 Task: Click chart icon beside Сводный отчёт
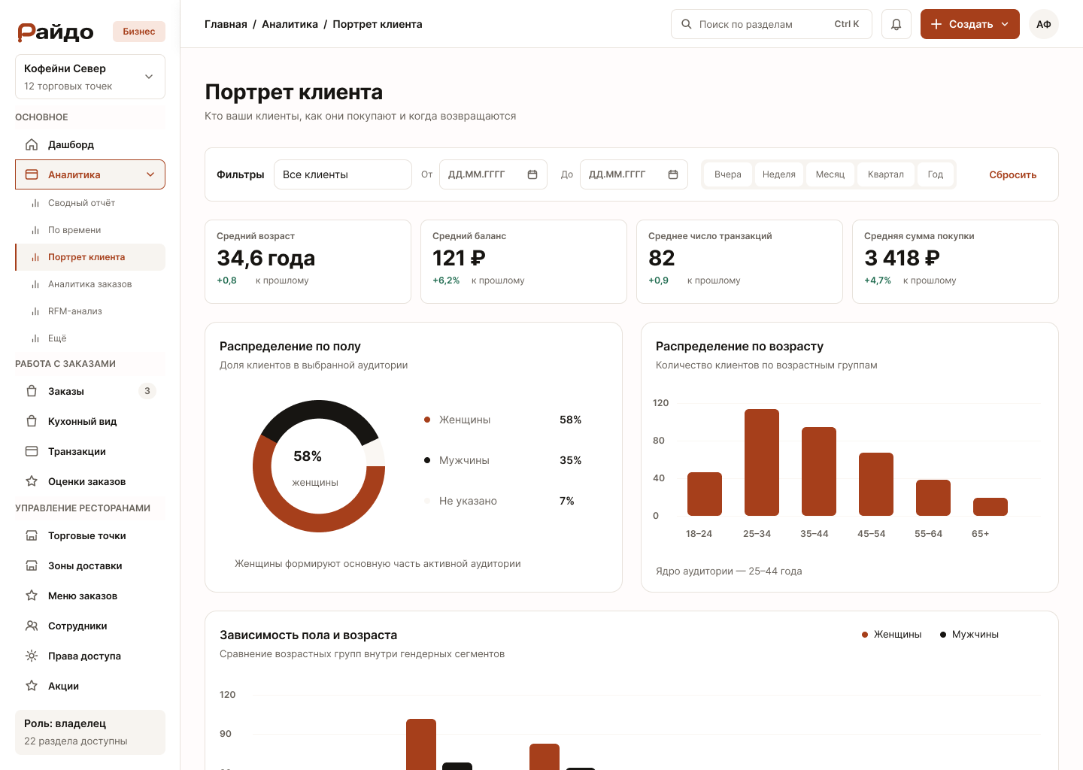pyautogui.click(x=35, y=203)
